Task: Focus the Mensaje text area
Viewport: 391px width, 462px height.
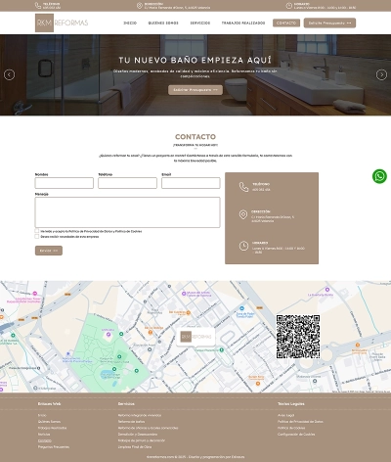Action: (x=127, y=212)
